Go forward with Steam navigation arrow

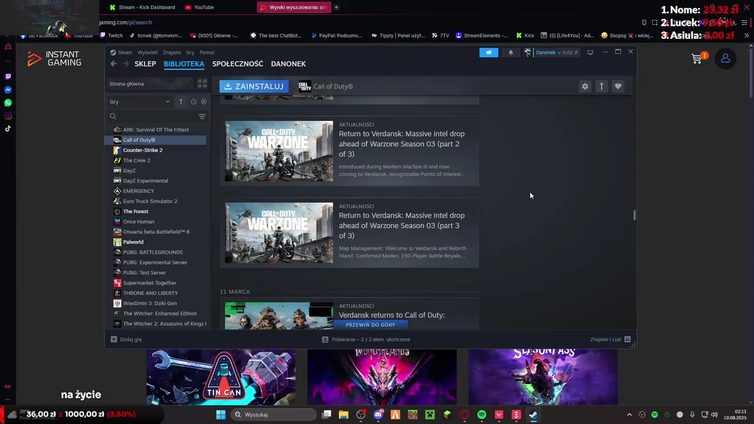pyautogui.click(x=125, y=64)
